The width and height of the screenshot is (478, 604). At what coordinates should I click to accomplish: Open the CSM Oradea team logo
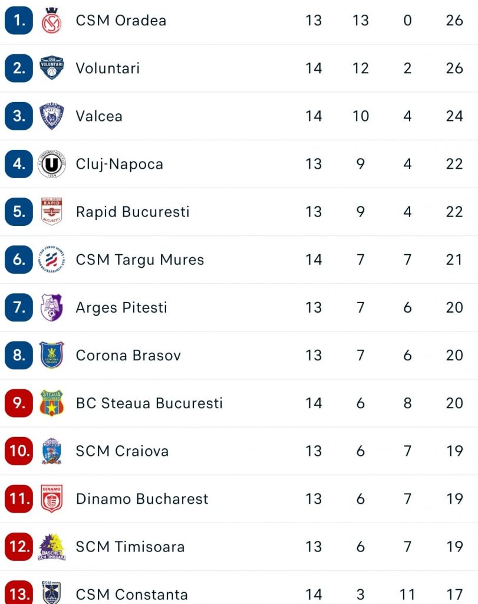tap(51, 21)
